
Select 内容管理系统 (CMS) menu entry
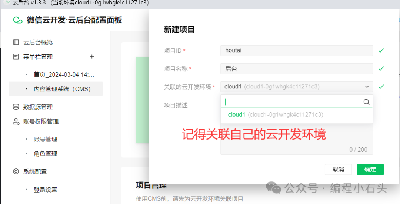(56, 89)
